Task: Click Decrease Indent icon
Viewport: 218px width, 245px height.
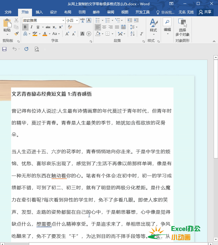Action: click(130, 20)
